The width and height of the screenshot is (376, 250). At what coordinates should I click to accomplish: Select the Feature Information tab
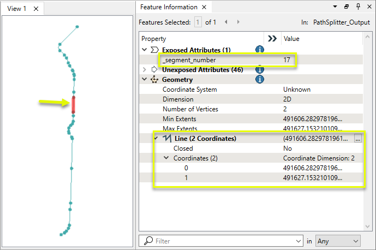(169, 7)
